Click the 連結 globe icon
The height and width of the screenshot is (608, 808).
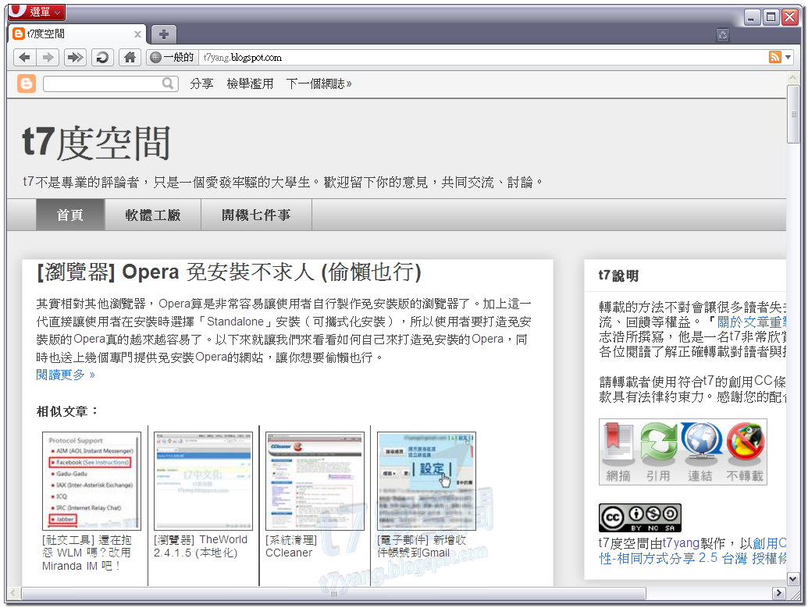(701, 452)
